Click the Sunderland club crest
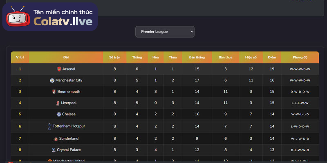The width and height of the screenshot is (327, 163). (56, 139)
